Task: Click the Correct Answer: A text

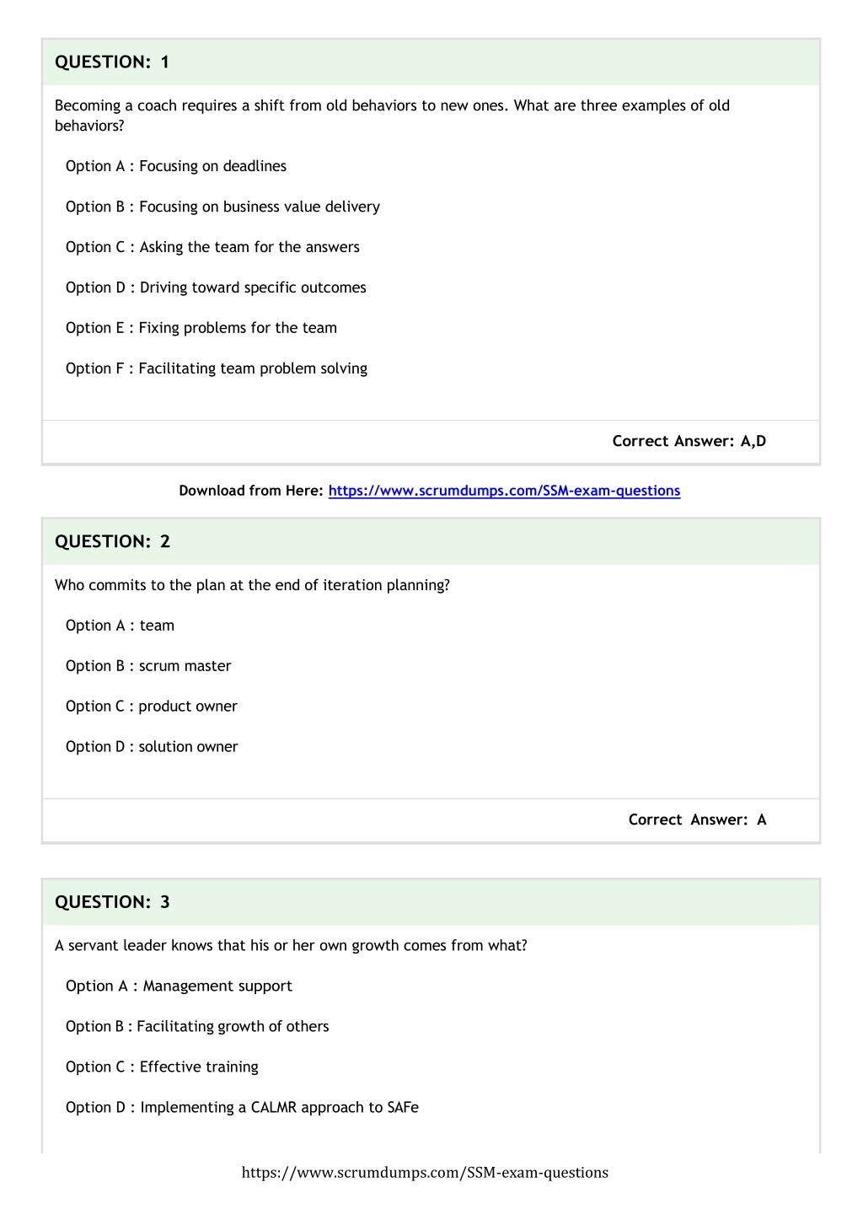Action: 698,820
